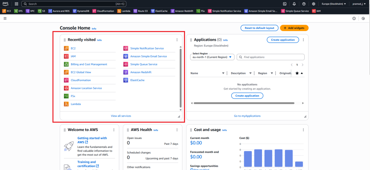Image resolution: width=370 pixels, height=170 pixels.
Task: Open the eu-north-1 Select Region dropdown
Action: coord(212,57)
